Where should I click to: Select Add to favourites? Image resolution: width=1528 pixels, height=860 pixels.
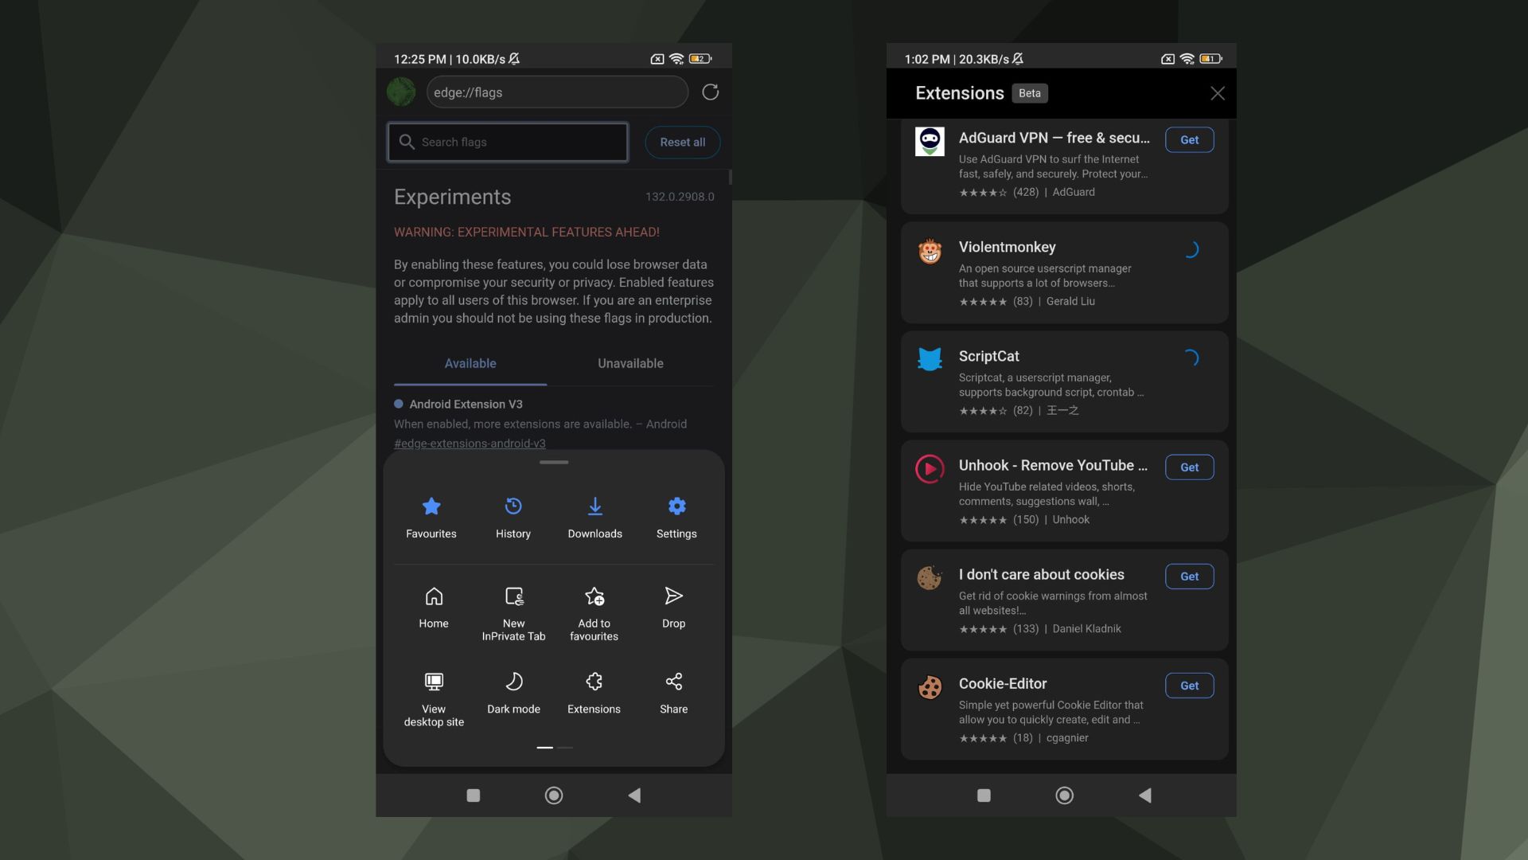(594, 612)
